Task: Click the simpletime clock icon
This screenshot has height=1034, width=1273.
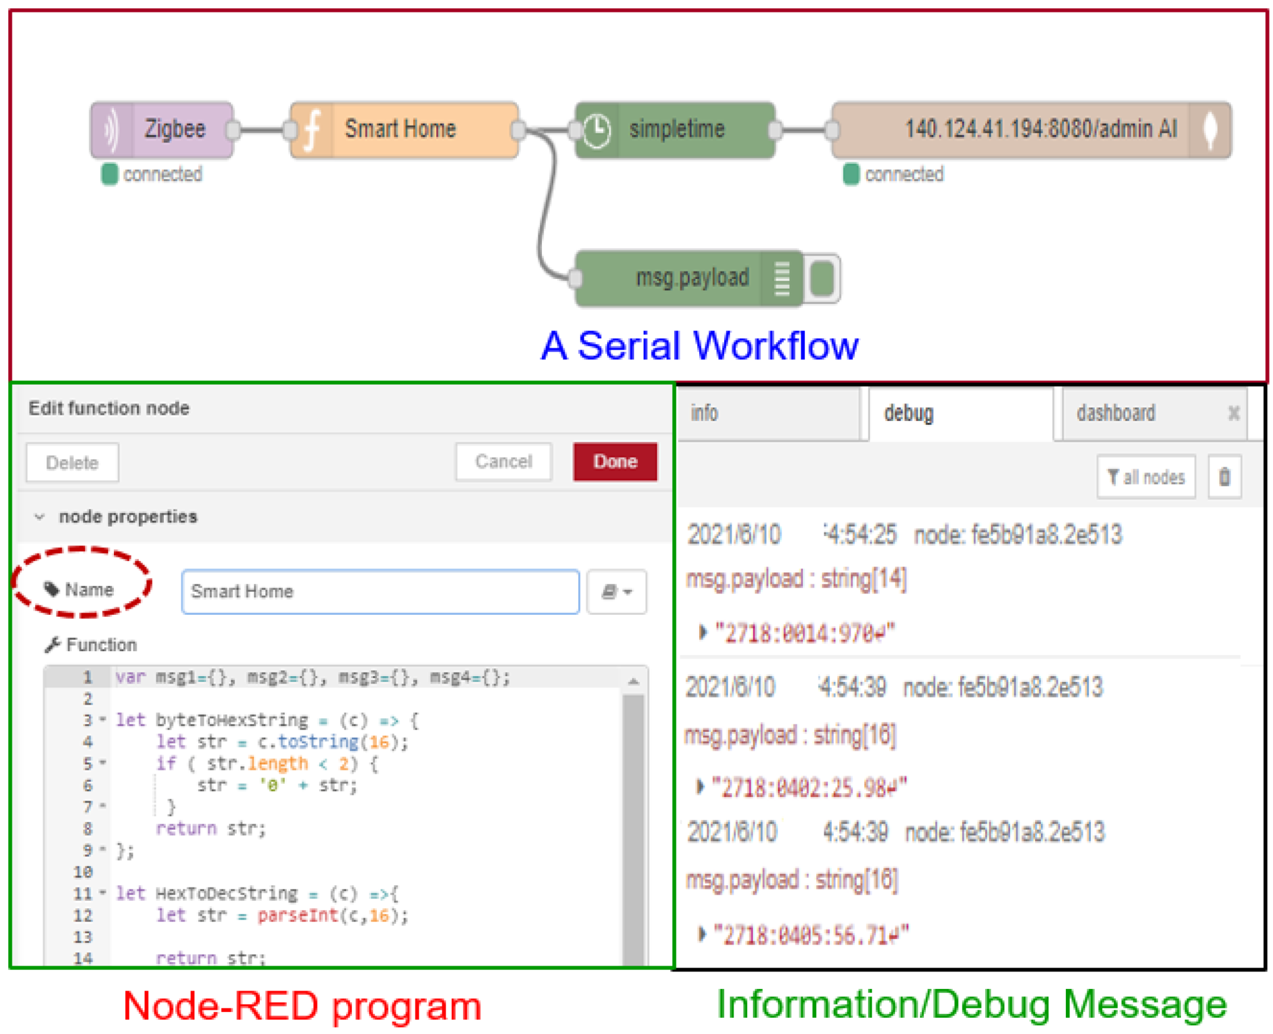Action: pos(596,130)
